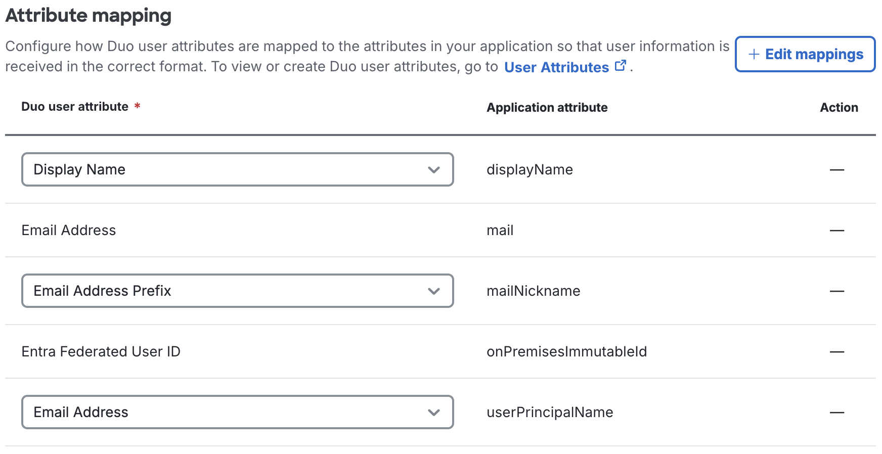Click the onPremisesImmutableId application attribute
The image size is (882, 454).
point(566,351)
